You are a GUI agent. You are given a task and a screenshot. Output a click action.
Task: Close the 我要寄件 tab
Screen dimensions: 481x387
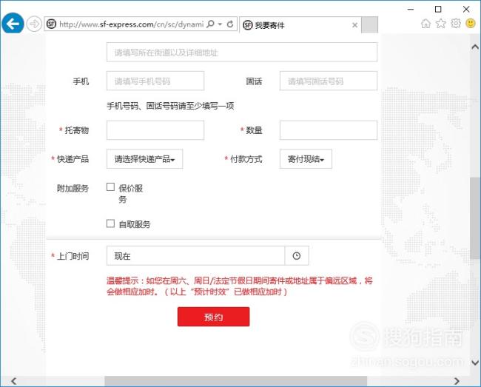click(x=354, y=25)
